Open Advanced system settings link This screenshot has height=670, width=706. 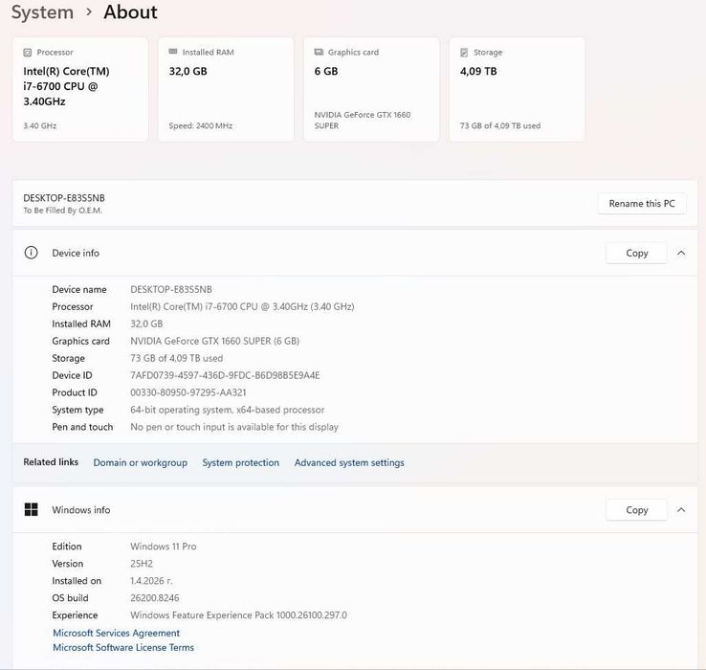[x=349, y=462]
